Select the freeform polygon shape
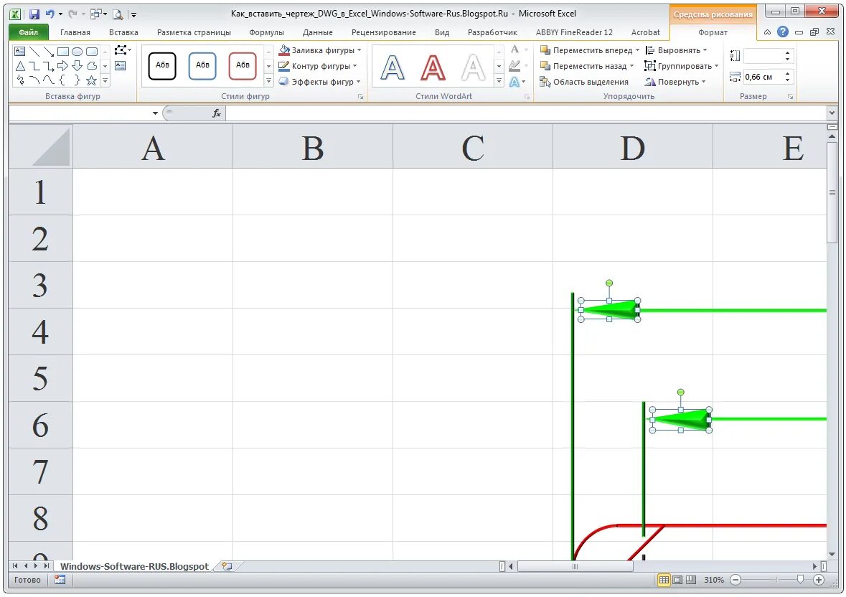Screen dimensions: 846x597 (x=92, y=66)
